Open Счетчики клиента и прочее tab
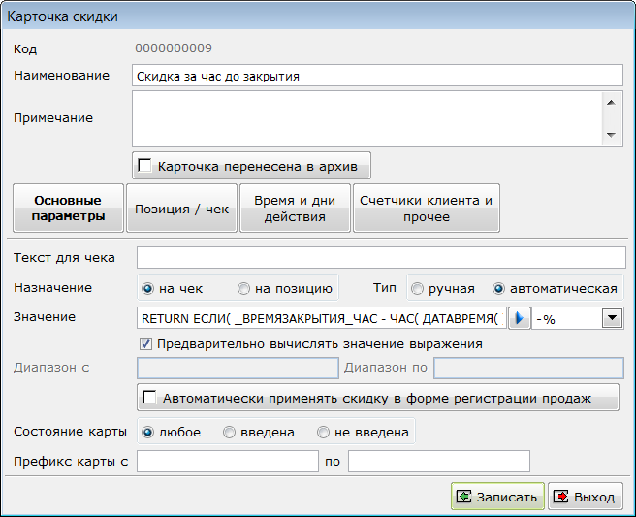 point(427,208)
